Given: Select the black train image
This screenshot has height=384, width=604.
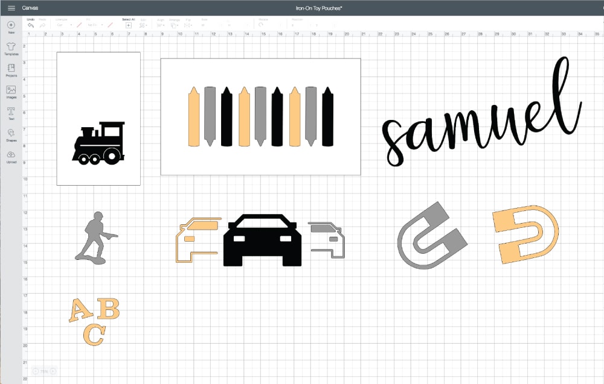Looking at the screenshot, I should pos(98,143).
